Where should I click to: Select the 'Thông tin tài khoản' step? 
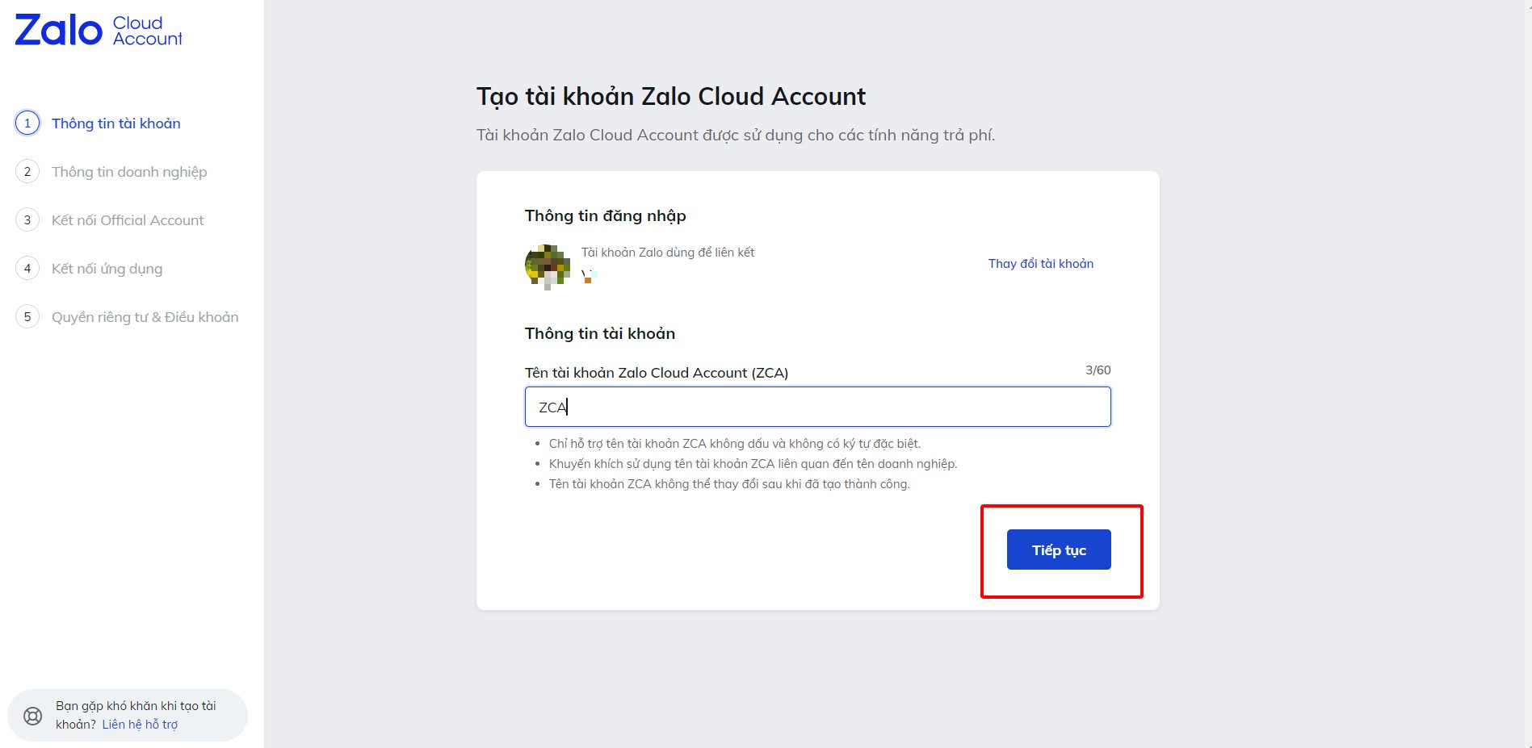115,123
